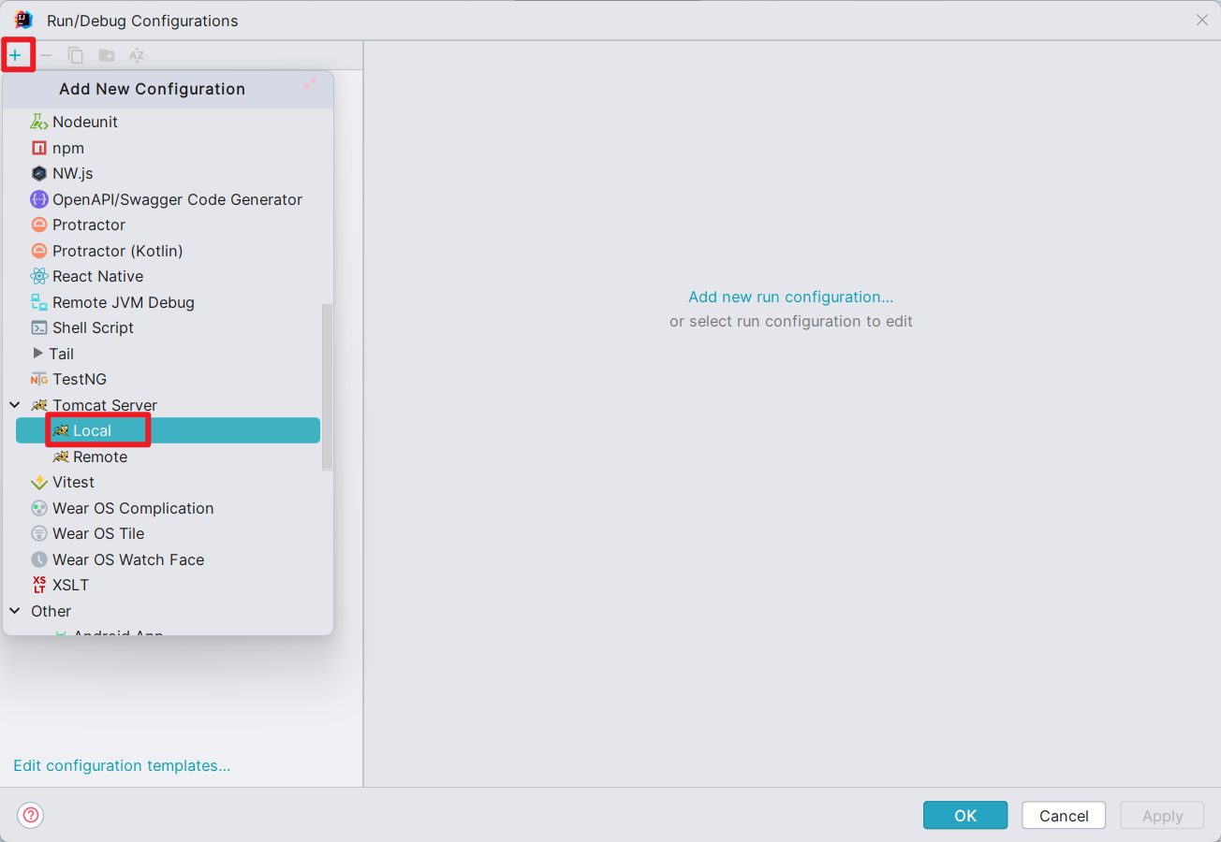The image size is (1221, 842).
Task: Click the React Native atom icon
Action: [x=38, y=276]
